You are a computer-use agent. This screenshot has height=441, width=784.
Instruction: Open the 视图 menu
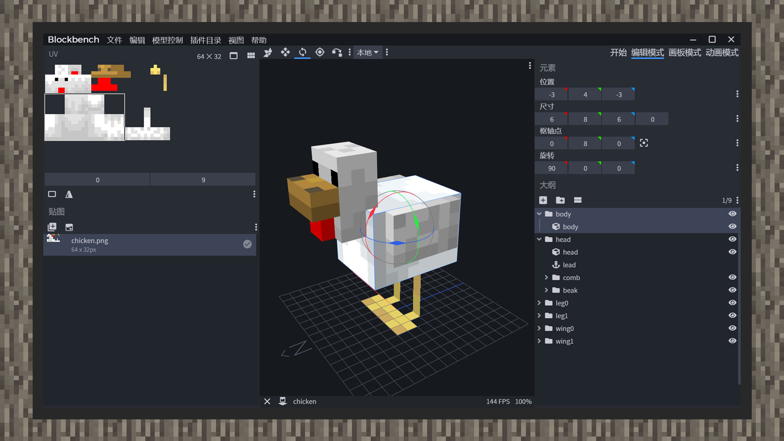pos(236,40)
